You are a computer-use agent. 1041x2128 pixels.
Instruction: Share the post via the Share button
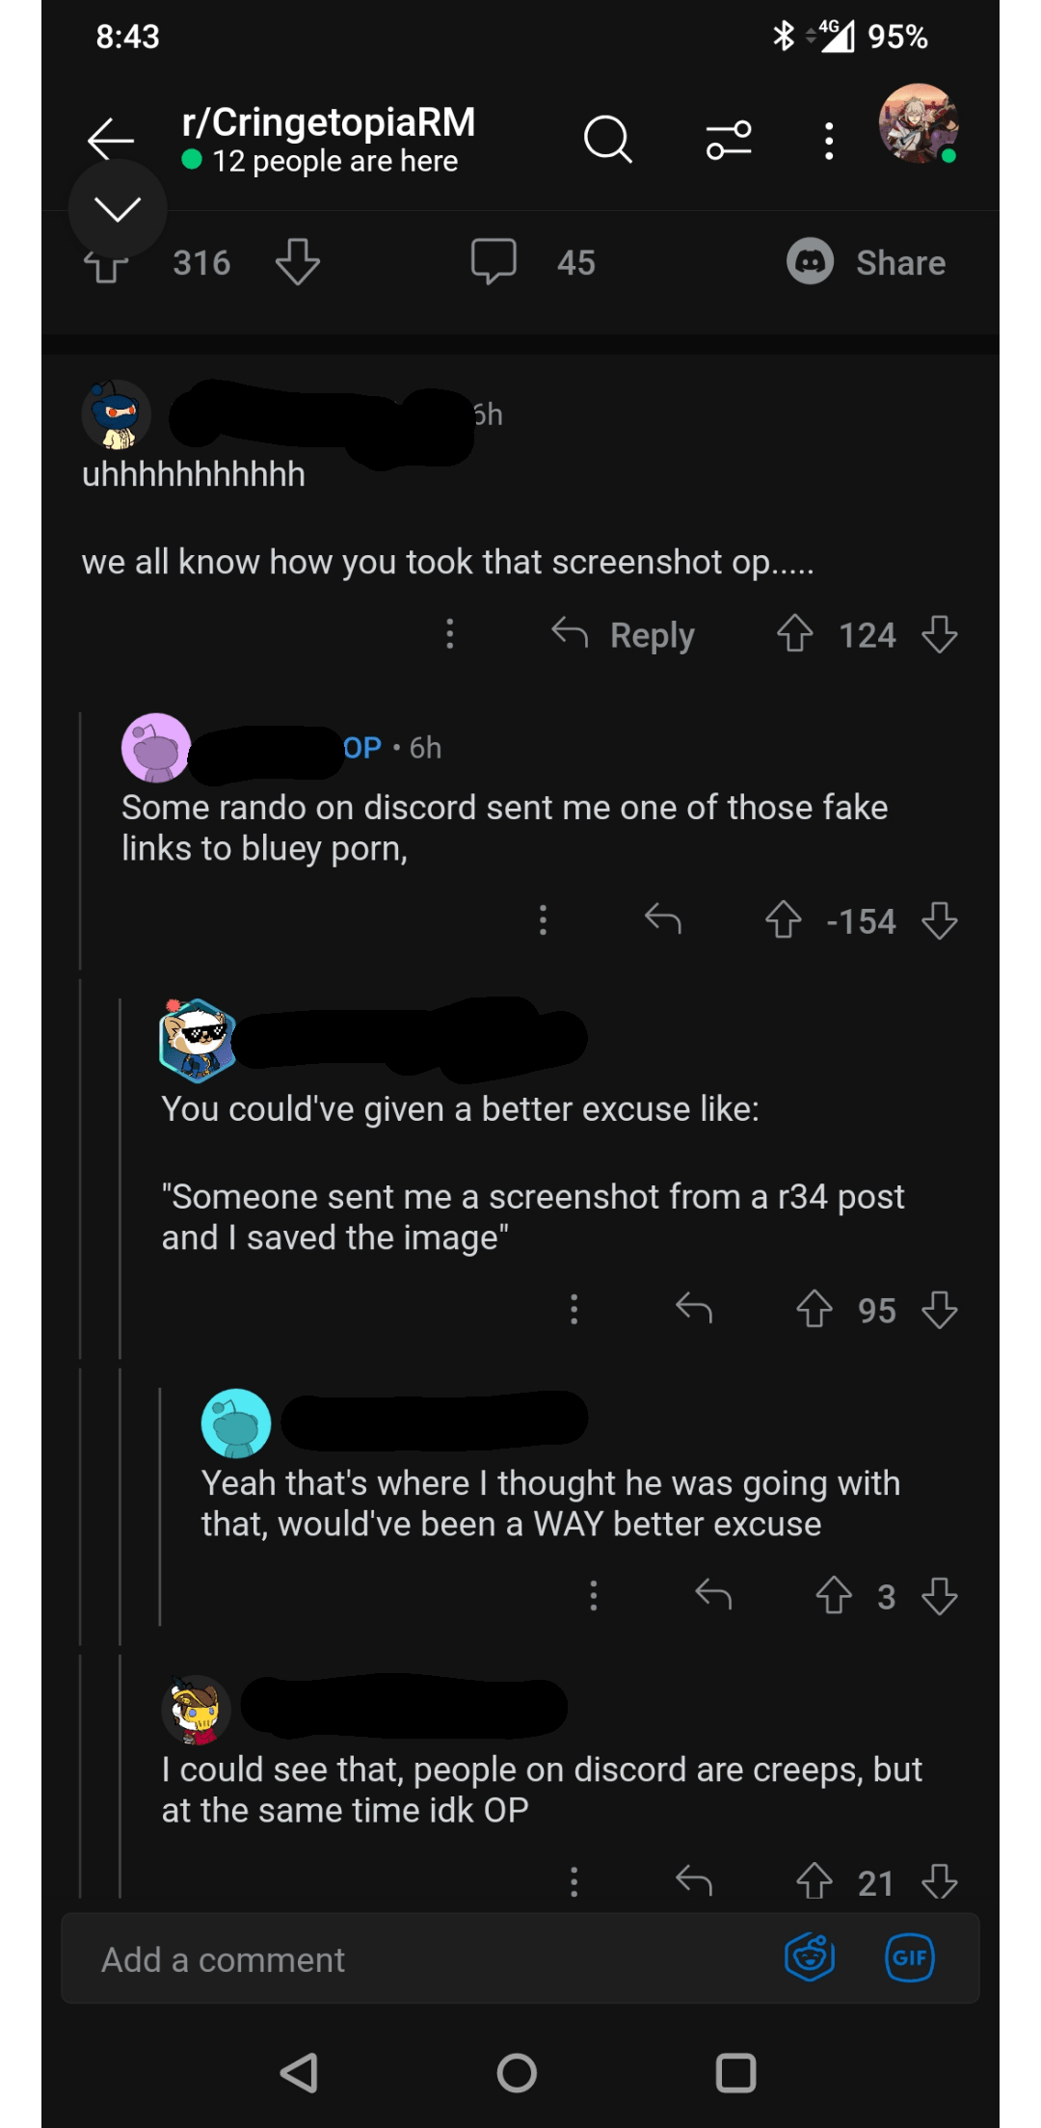(x=866, y=262)
